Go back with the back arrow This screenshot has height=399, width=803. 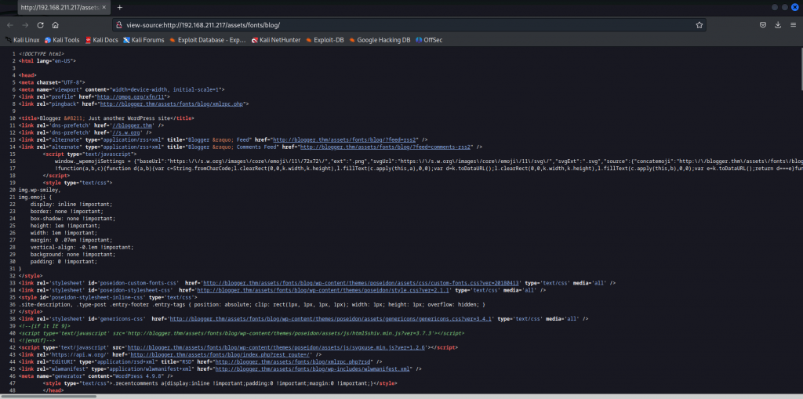pyautogui.click(x=10, y=25)
